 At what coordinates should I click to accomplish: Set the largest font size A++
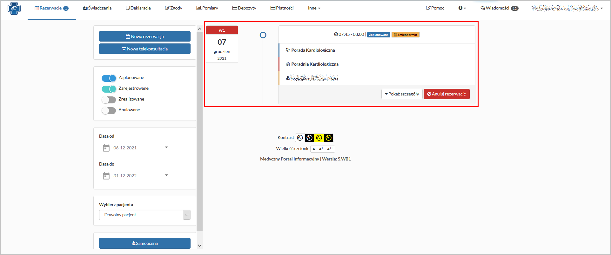330,149
